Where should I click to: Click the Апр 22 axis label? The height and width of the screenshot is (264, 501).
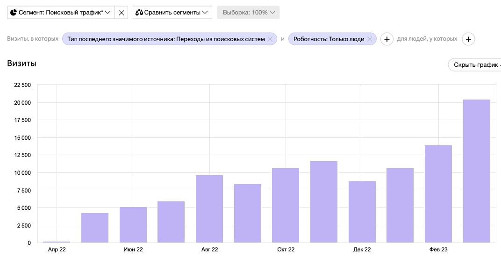[x=57, y=250]
